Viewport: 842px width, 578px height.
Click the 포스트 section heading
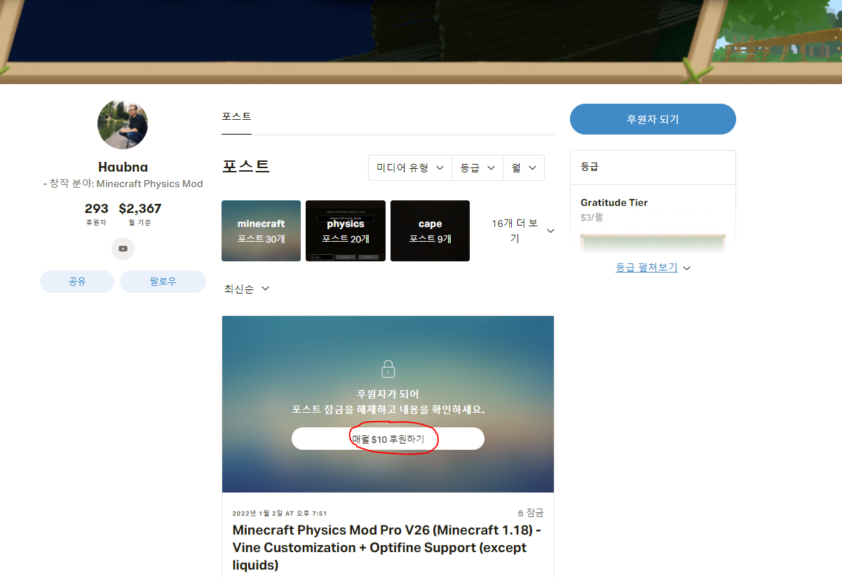tap(246, 167)
